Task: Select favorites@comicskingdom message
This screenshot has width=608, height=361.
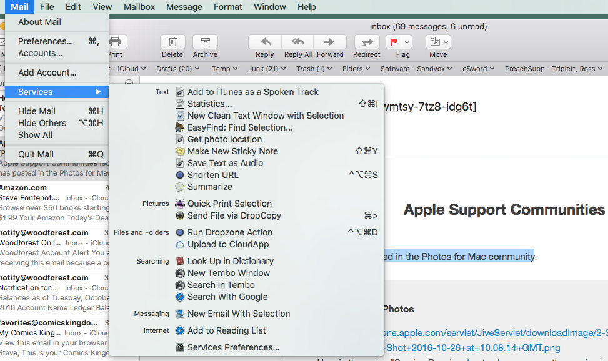Action: click(54, 337)
